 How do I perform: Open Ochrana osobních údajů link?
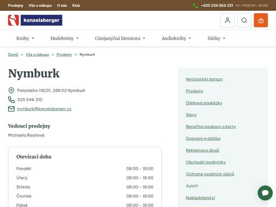210,174
